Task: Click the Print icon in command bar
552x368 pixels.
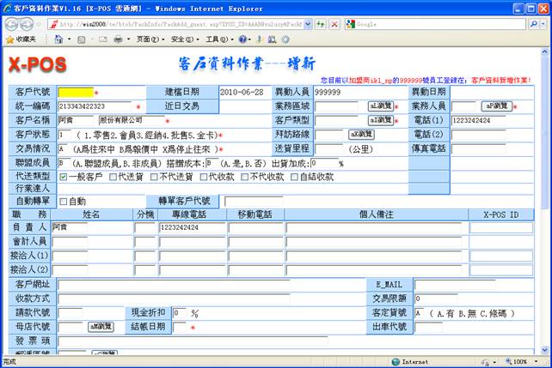Action: (117, 39)
